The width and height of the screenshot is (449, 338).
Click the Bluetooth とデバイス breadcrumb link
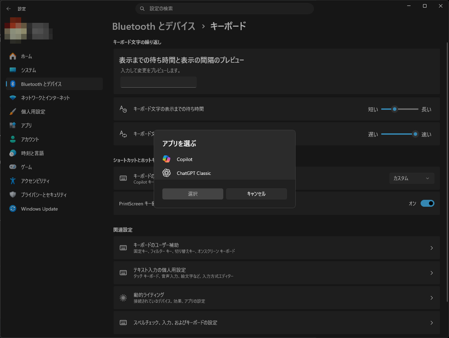click(x=154, y=26)
